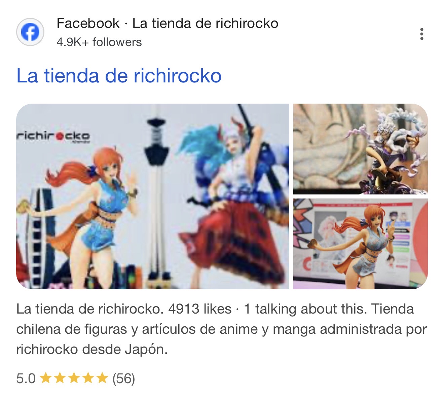Open the large figures thumbnail image
The image size is (444, 398).
(153, 196)
